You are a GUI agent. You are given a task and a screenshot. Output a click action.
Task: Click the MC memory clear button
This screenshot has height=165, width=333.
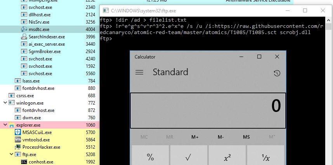[x=144, y=137]
